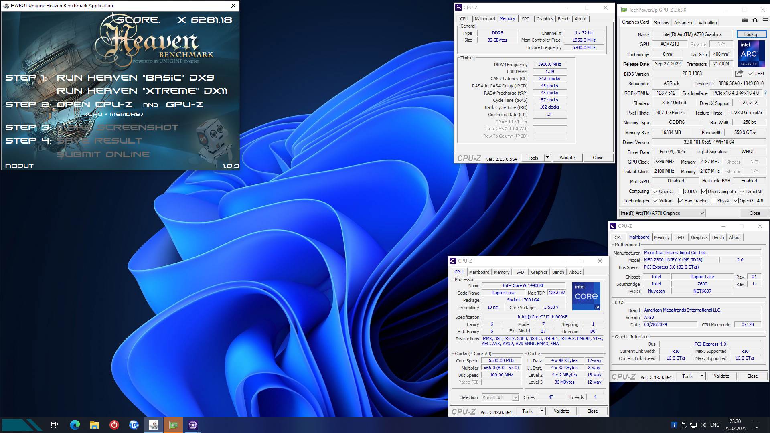Click the Bus Interface question mark icon
770x433 pixels.
point(765,93)
